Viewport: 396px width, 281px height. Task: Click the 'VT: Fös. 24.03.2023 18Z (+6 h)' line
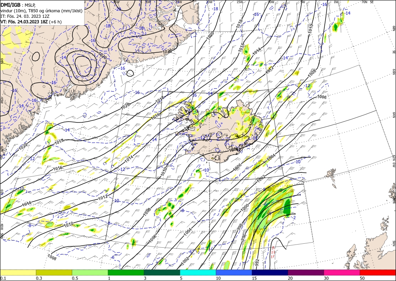(x=31, y=22)
